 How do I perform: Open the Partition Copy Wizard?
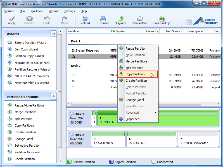(29, 56)
